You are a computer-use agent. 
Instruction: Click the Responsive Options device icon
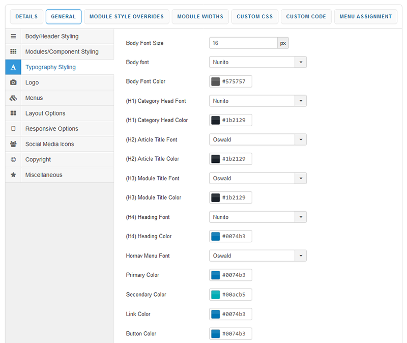[x=13, y=129]
